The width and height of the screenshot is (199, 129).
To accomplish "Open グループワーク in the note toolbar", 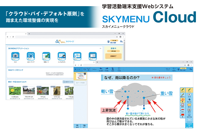I will (x=168, y=69).
